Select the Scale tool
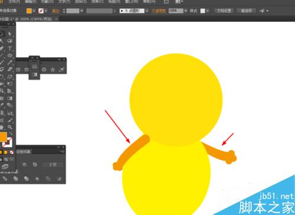The height and width of the screenshot is (215, 295). (10, 77)
